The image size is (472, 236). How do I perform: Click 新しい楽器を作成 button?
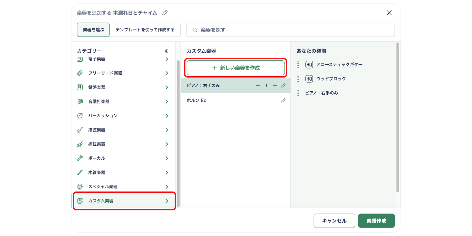(x=236, y=68)
